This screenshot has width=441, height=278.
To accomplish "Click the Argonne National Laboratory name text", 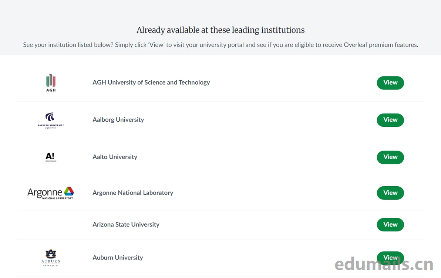I will (x=133, y=193).
